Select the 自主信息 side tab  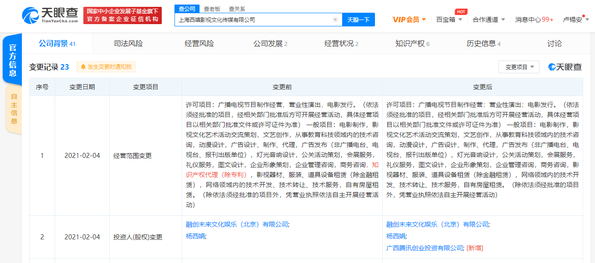click(x=14, y=109)
